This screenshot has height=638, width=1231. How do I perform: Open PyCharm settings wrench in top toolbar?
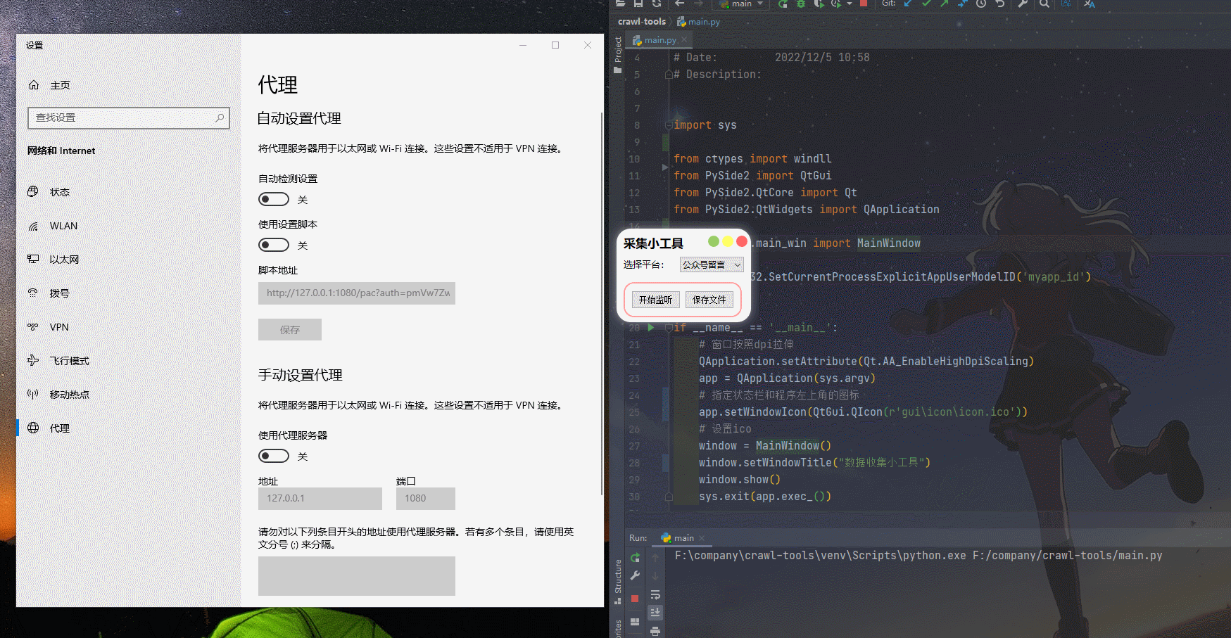click(1023, 4)
